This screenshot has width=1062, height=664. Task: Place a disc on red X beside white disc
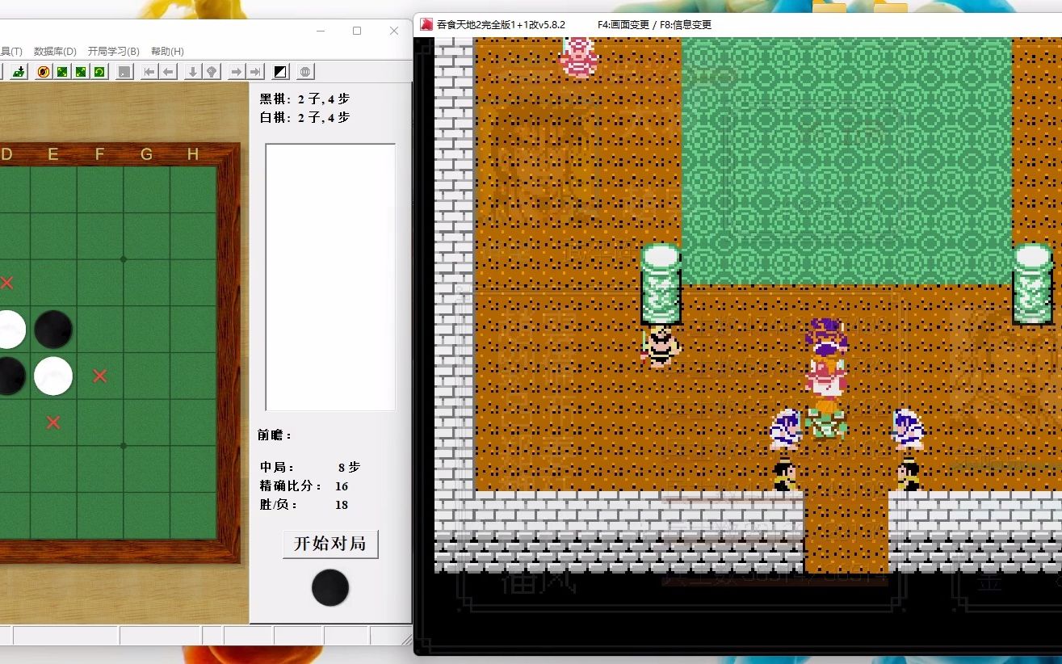click(x=99, y=376)
